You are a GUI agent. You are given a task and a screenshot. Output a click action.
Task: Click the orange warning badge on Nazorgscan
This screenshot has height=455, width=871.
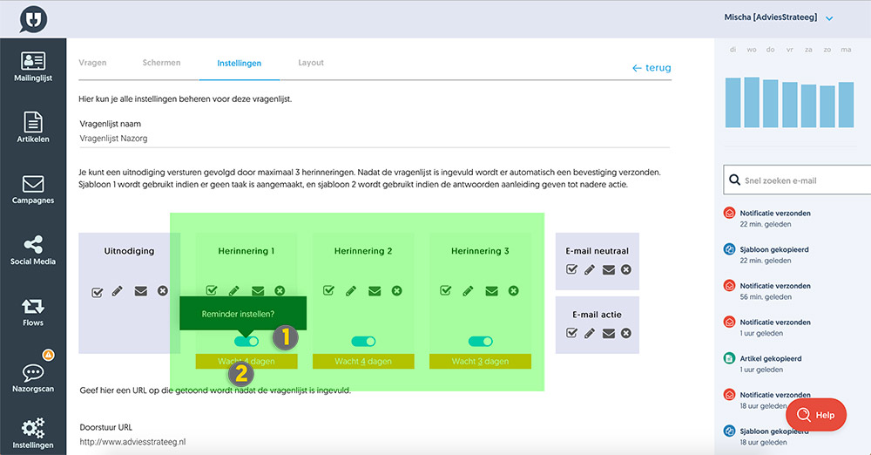point(48,354)
